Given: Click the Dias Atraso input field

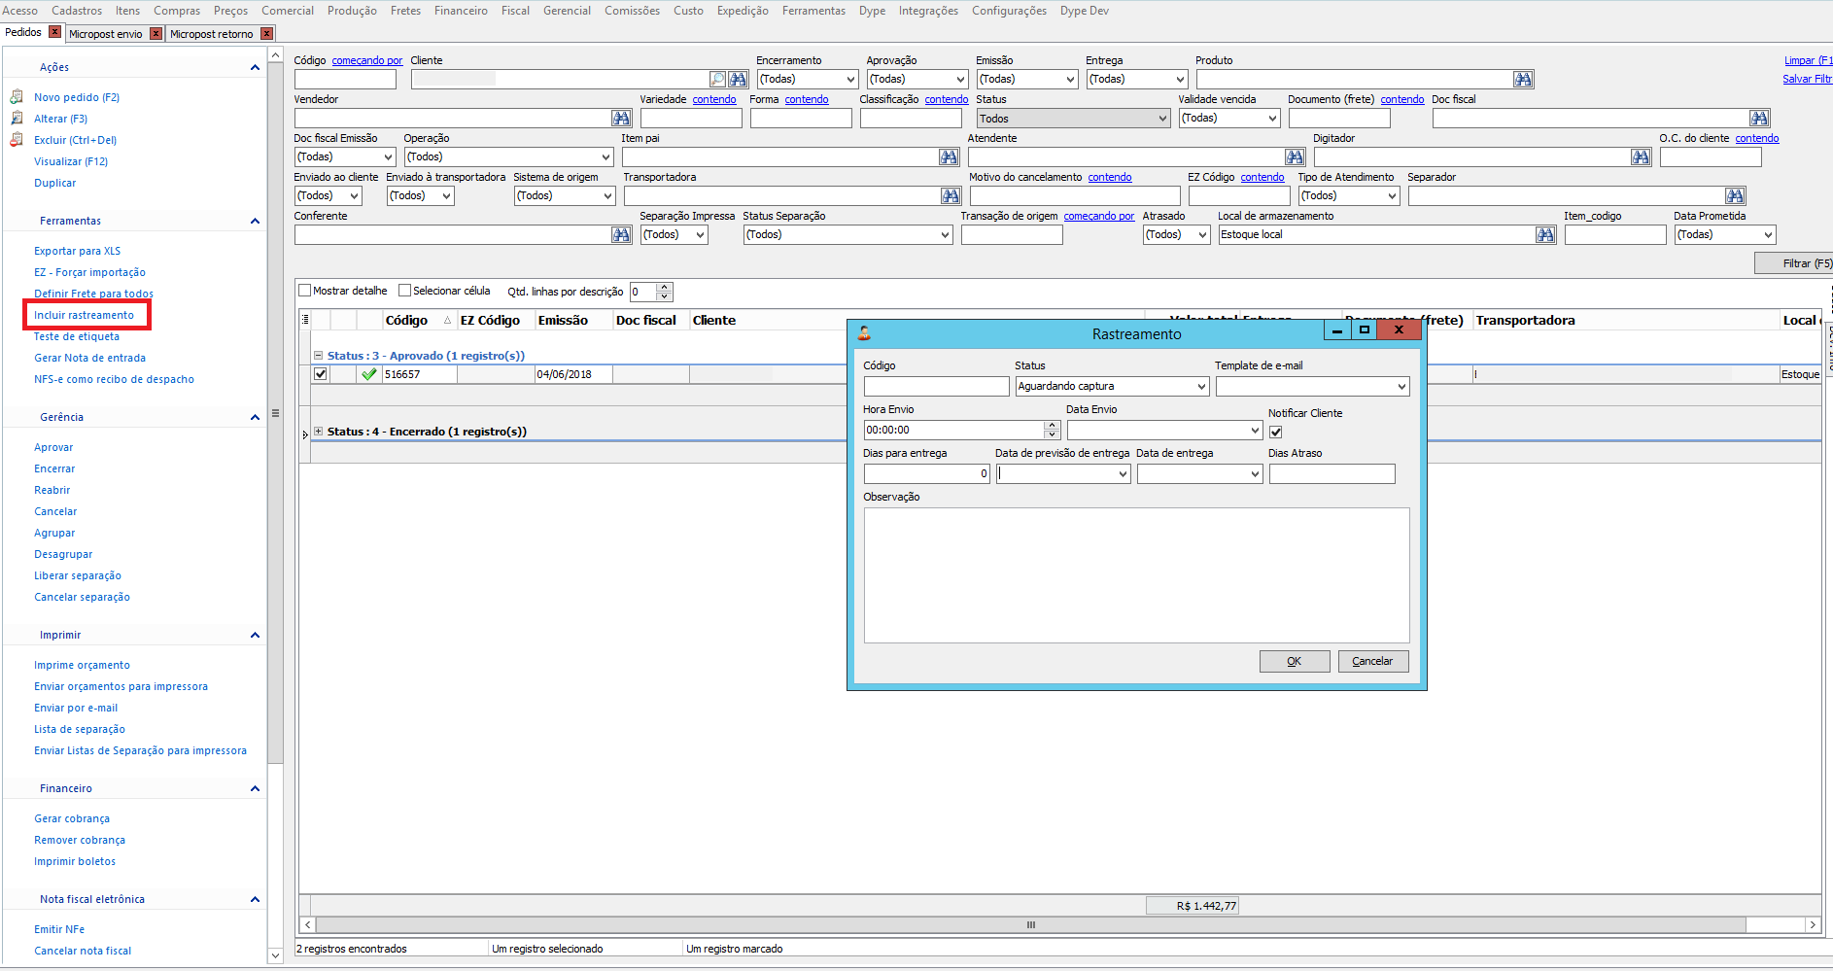Looking at the screenshot, I should coord(1332,474).
